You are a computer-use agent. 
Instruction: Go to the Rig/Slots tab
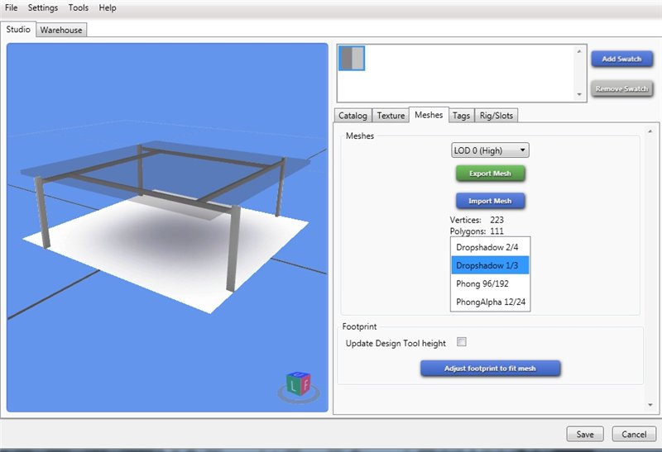pos(496,116)
